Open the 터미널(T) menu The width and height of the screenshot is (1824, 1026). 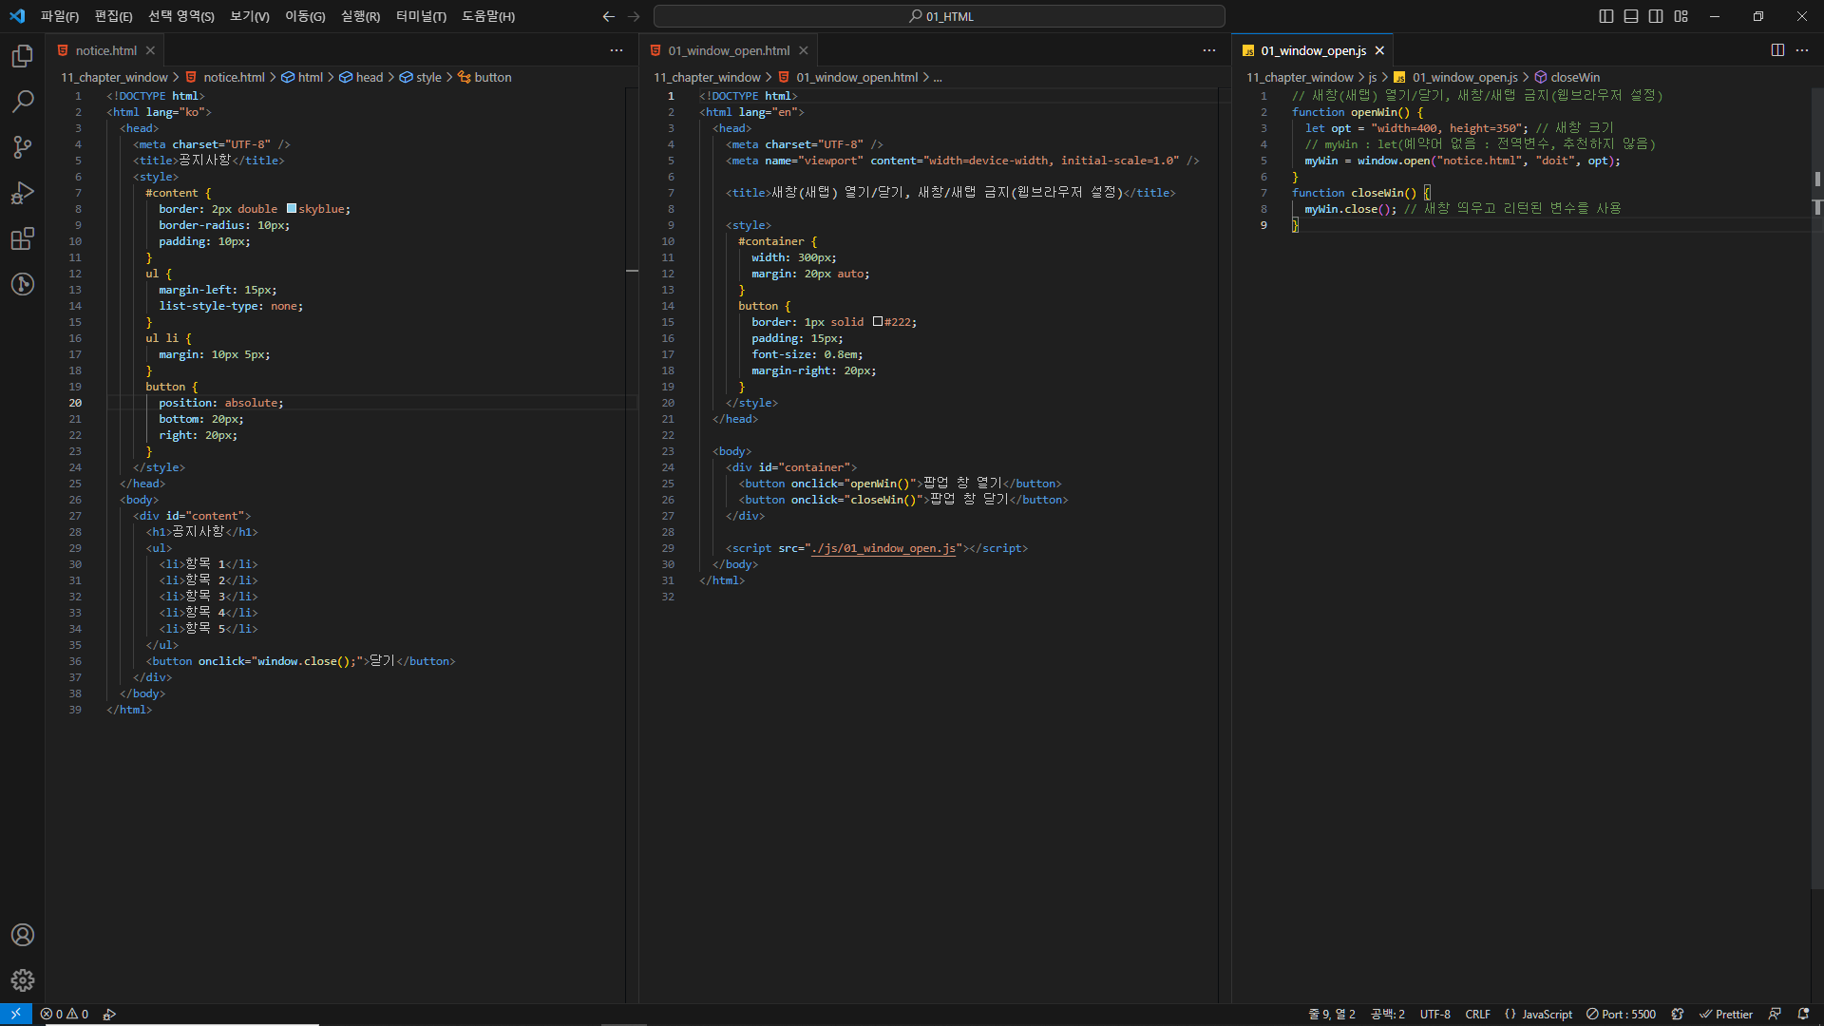pyautogui.click(x=421, y=16)
